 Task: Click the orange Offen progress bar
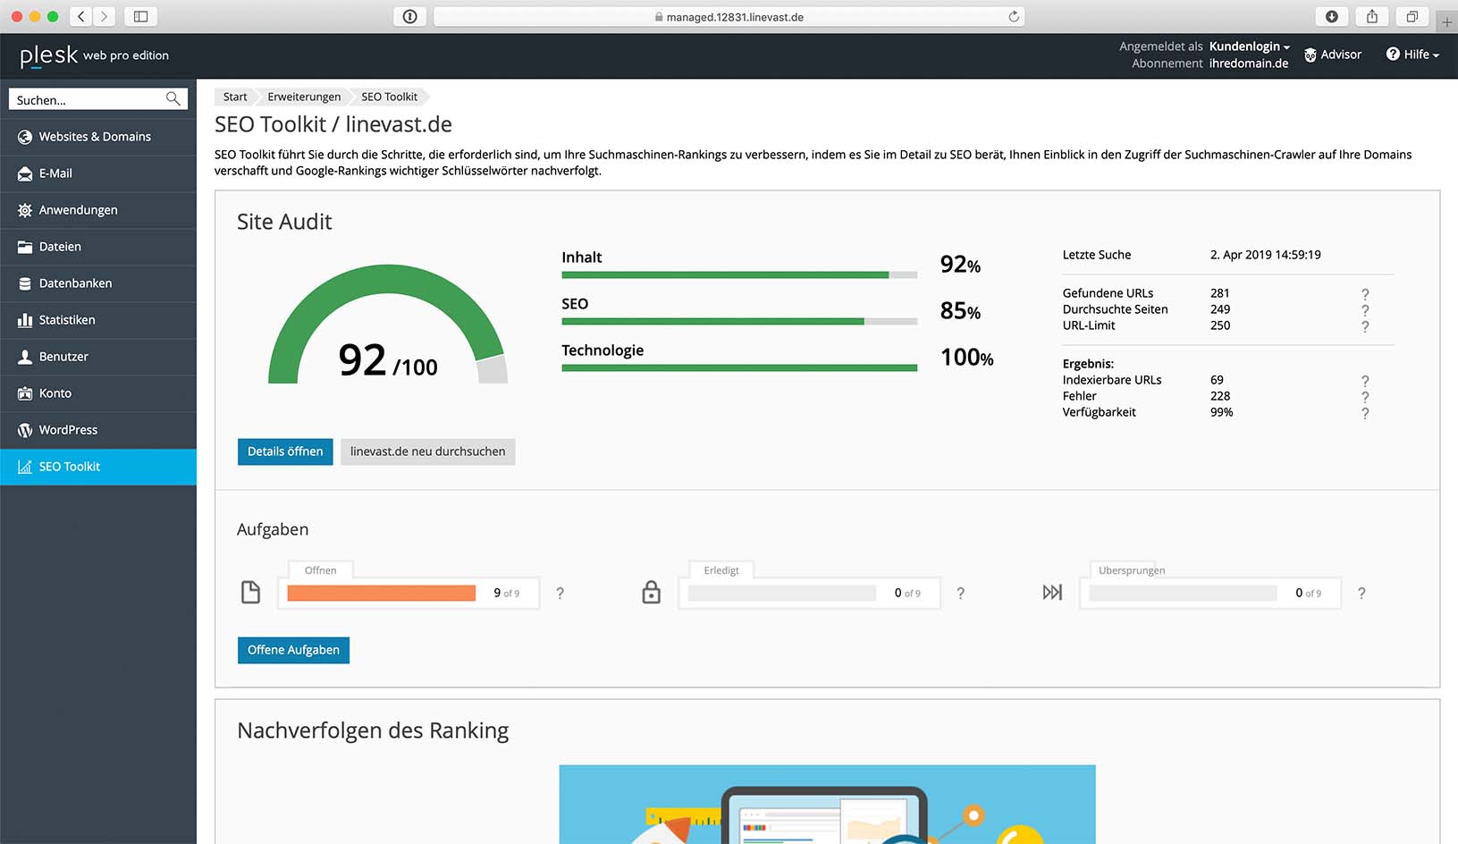pos(381,593)
